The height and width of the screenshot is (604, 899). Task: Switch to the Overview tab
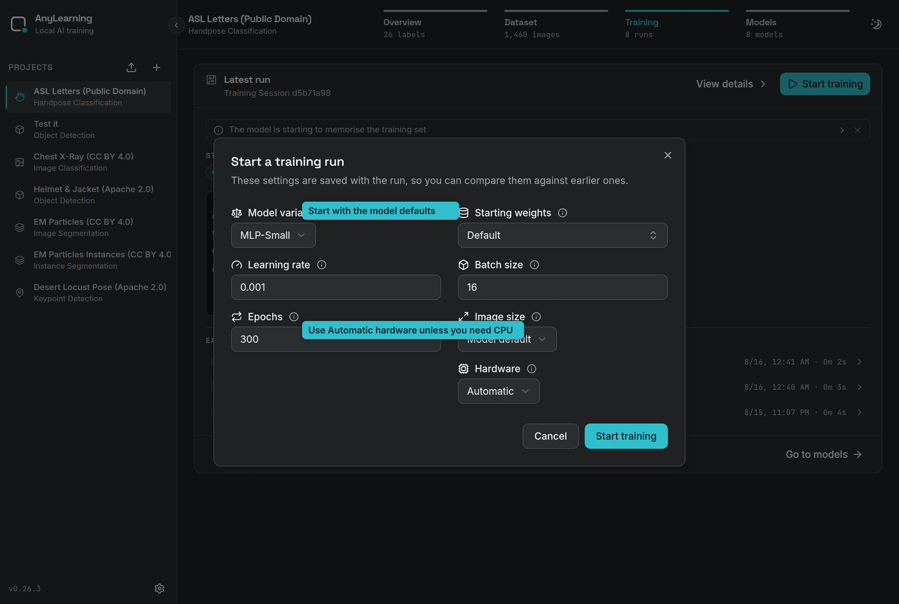435,25
